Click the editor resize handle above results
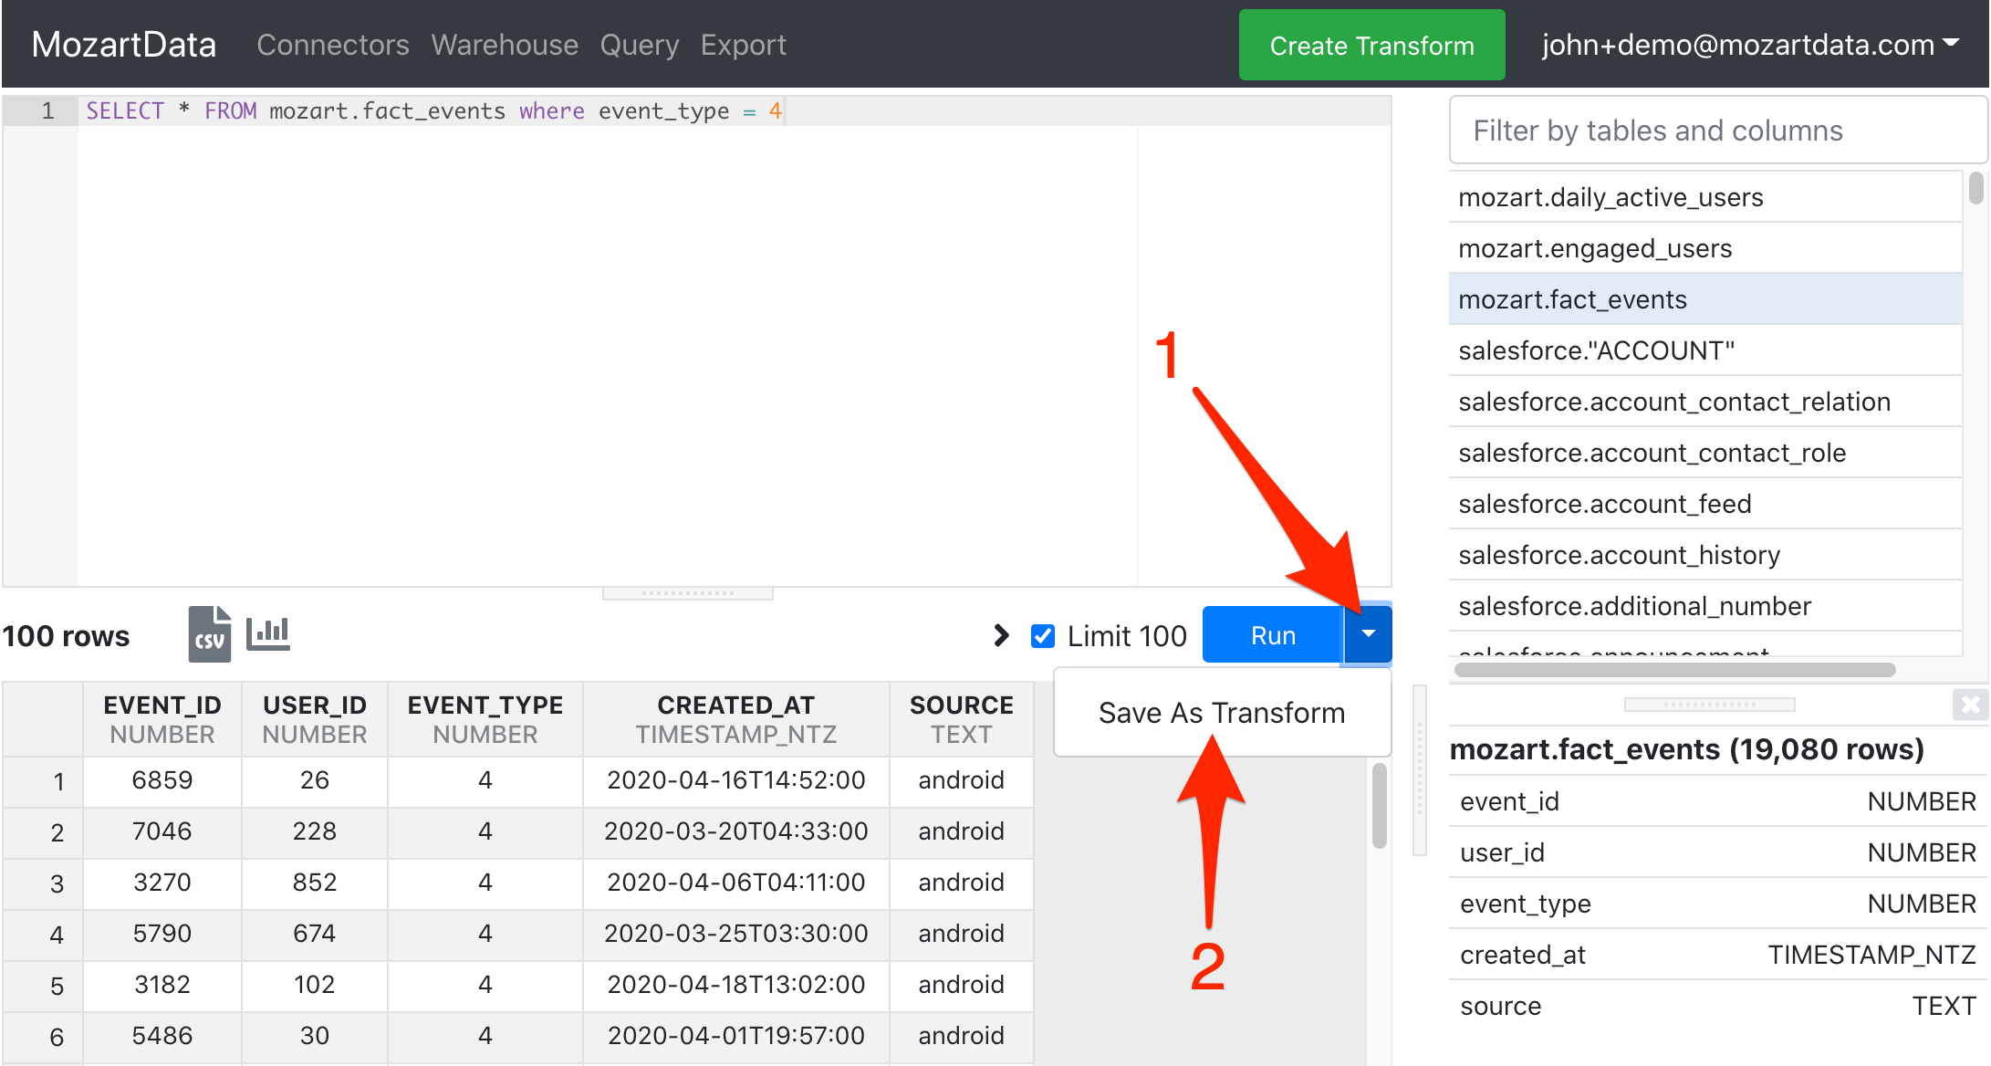1991x1066 pixels. point(687,593)
